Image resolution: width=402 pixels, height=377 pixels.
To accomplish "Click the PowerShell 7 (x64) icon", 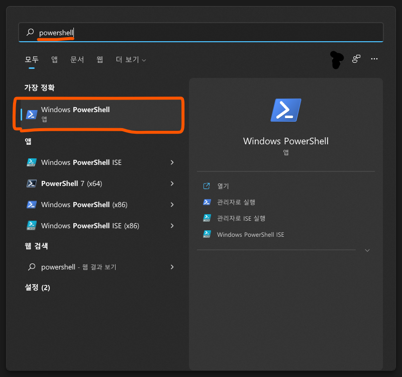I will pos(32,183).
